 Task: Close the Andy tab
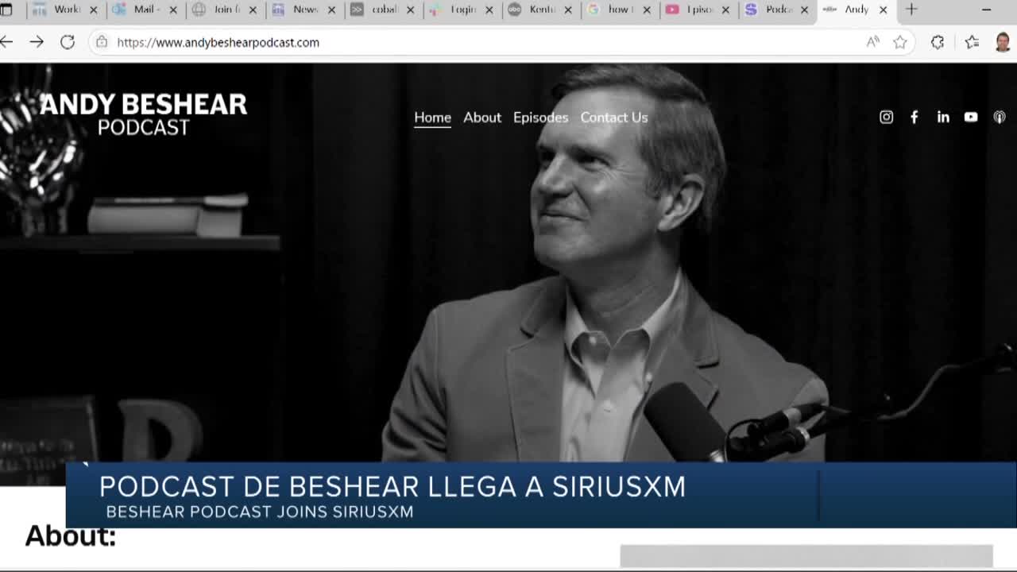(883, 10)
